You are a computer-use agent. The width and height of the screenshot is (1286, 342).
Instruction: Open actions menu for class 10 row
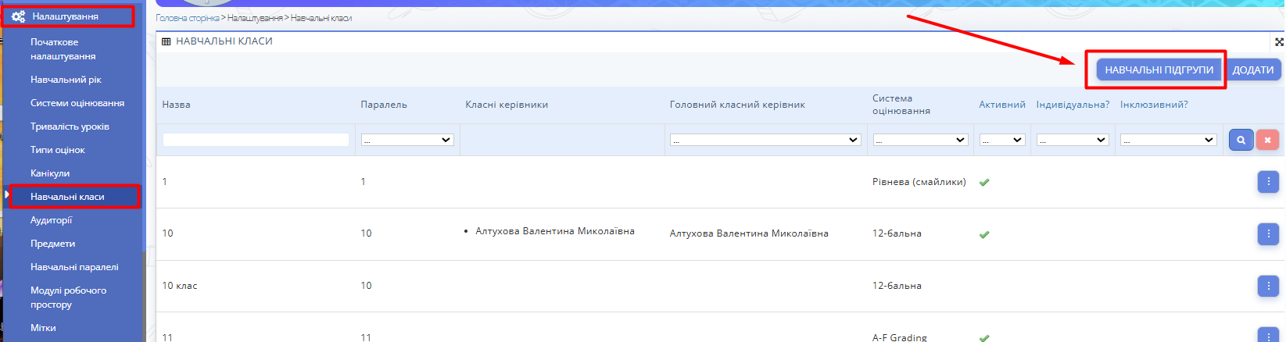click(1268, 233)
